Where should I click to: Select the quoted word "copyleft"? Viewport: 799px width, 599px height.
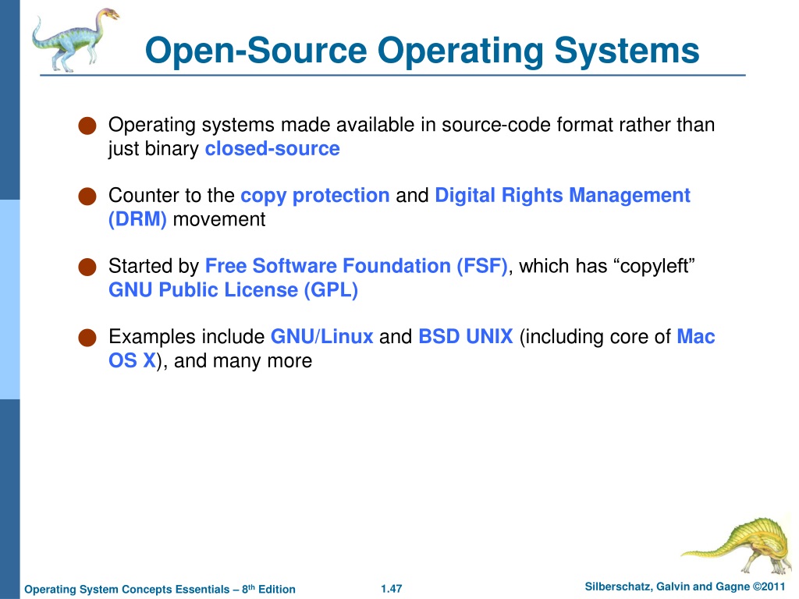coord(654,267)
